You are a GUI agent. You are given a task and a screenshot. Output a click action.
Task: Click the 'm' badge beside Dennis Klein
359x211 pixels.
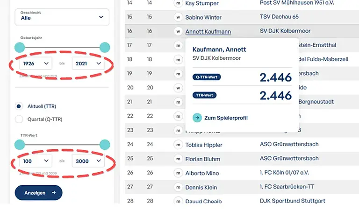(178, 187)
